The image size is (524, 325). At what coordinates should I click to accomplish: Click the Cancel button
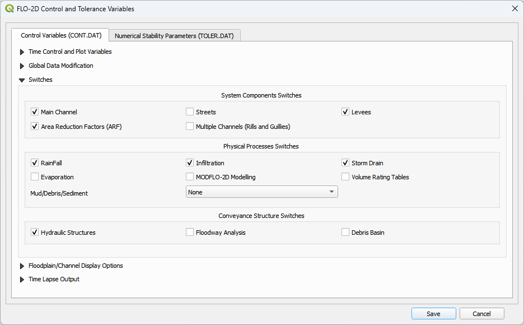tap(481, 313)
